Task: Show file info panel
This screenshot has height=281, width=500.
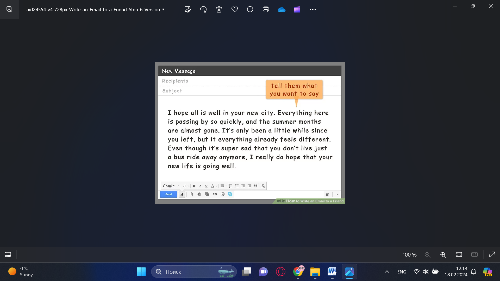Action: coord(250,10)
